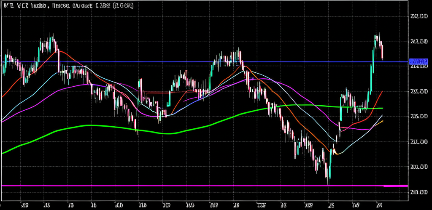Image resolution: width=432 pixels, height=210 pixels.
Task: Select the blue current price tag on price axis
Action: [x=418, y=61]
